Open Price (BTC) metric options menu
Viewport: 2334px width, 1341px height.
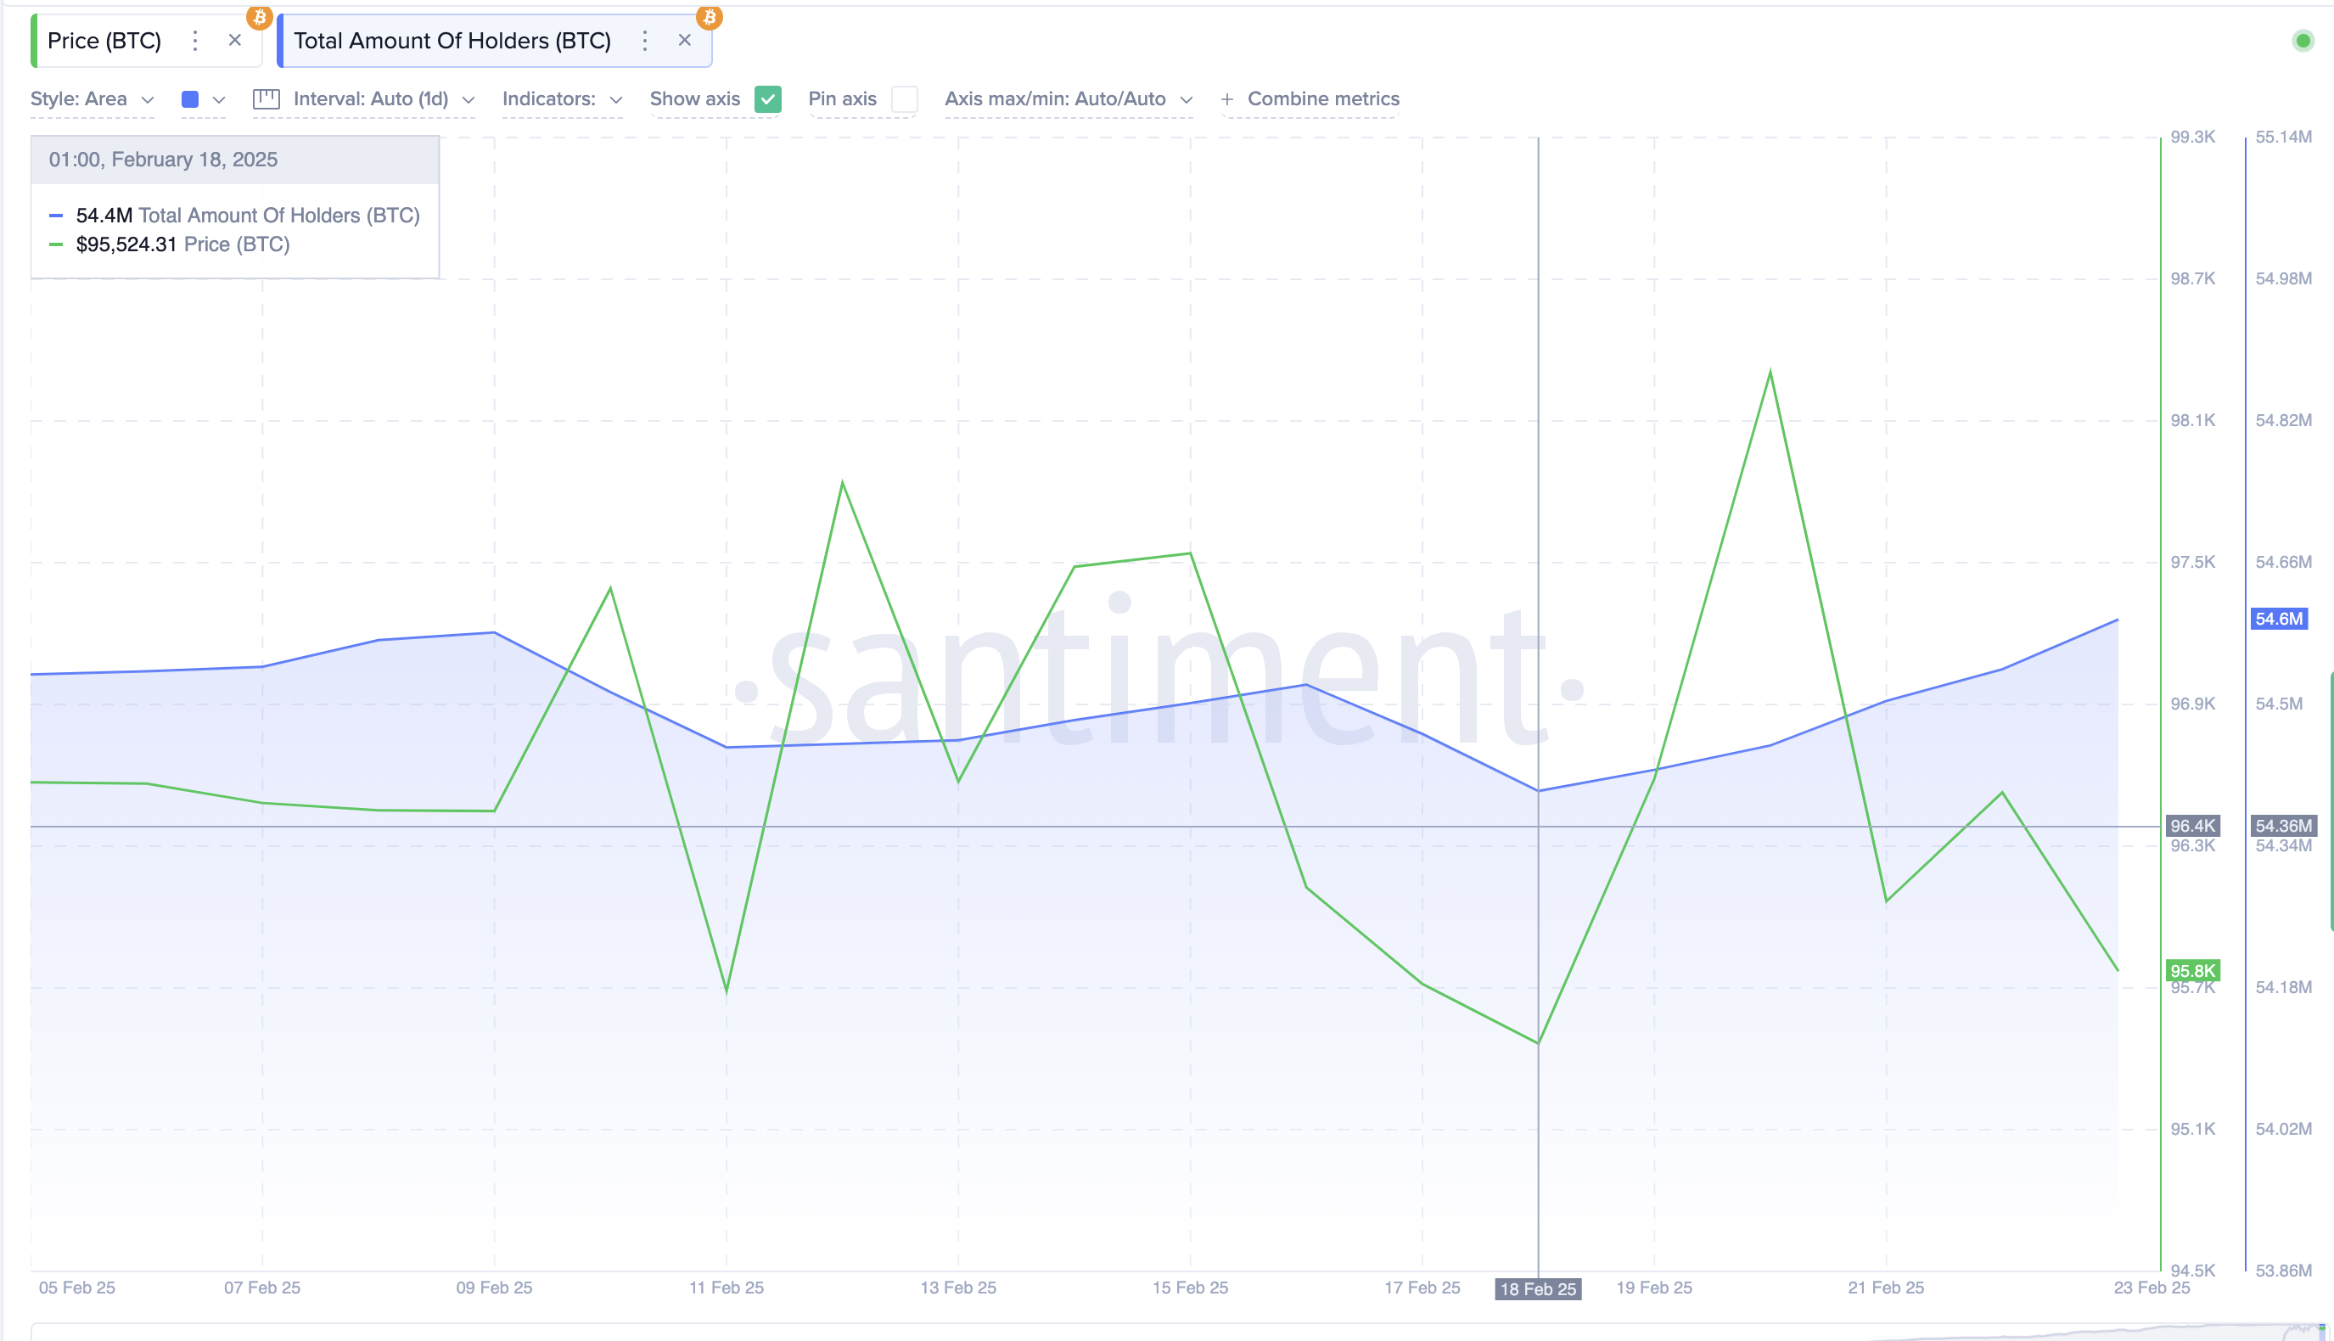click(194, 41)
